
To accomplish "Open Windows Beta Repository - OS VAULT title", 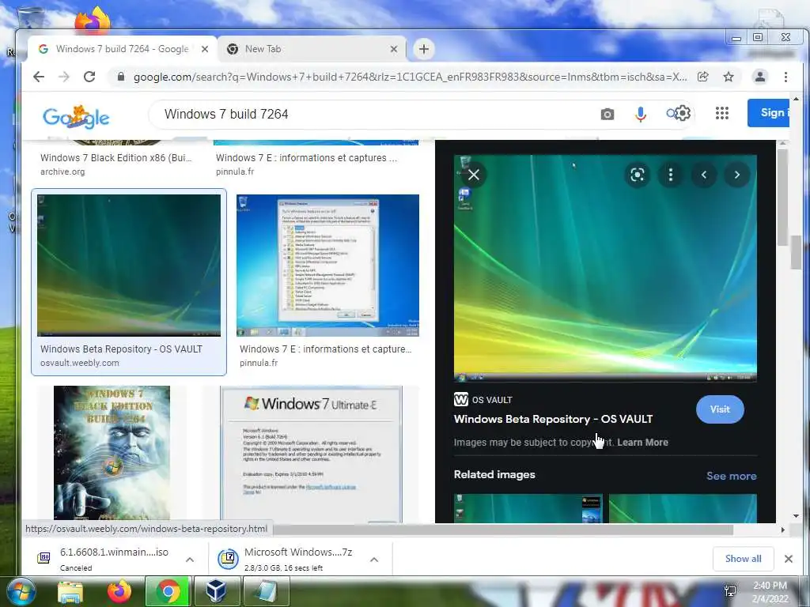I will [553, 419].
